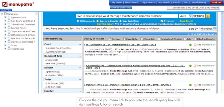Go to Search History menu

click(x=199, y=3)
